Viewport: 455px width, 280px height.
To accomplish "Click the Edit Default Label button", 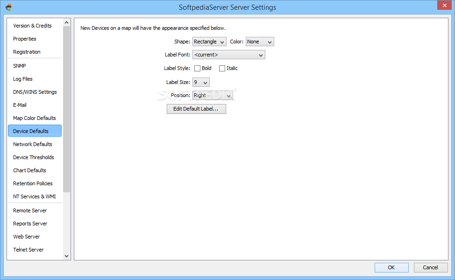I will pos(196,109).
